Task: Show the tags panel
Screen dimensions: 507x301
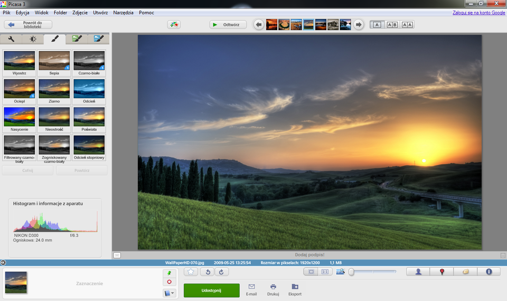Action: pos(465,272)
